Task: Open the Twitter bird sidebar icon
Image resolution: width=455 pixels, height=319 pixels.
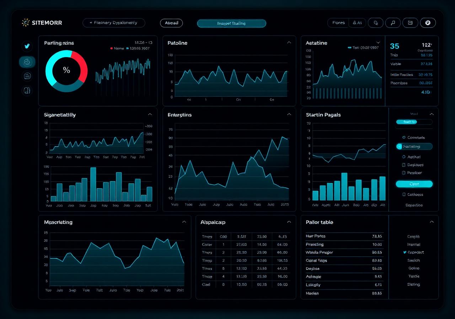Action: click(x=27, y=46)
